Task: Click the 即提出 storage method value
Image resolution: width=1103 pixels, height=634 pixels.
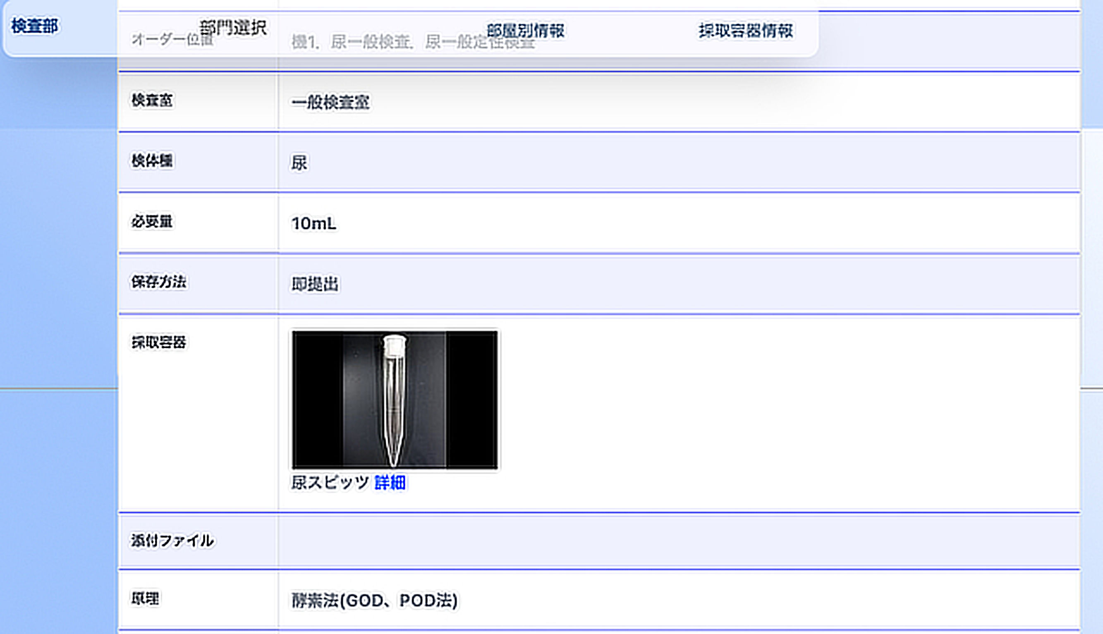Action: [x=315, y=285]
